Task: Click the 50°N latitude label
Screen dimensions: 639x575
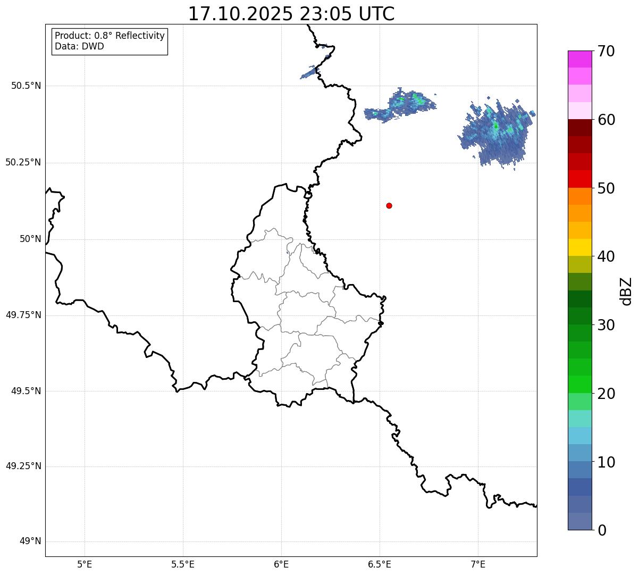Action: pyautogui.click(x=30, y=239)
